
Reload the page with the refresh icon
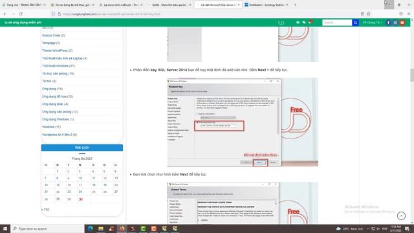tap(21, 14)
